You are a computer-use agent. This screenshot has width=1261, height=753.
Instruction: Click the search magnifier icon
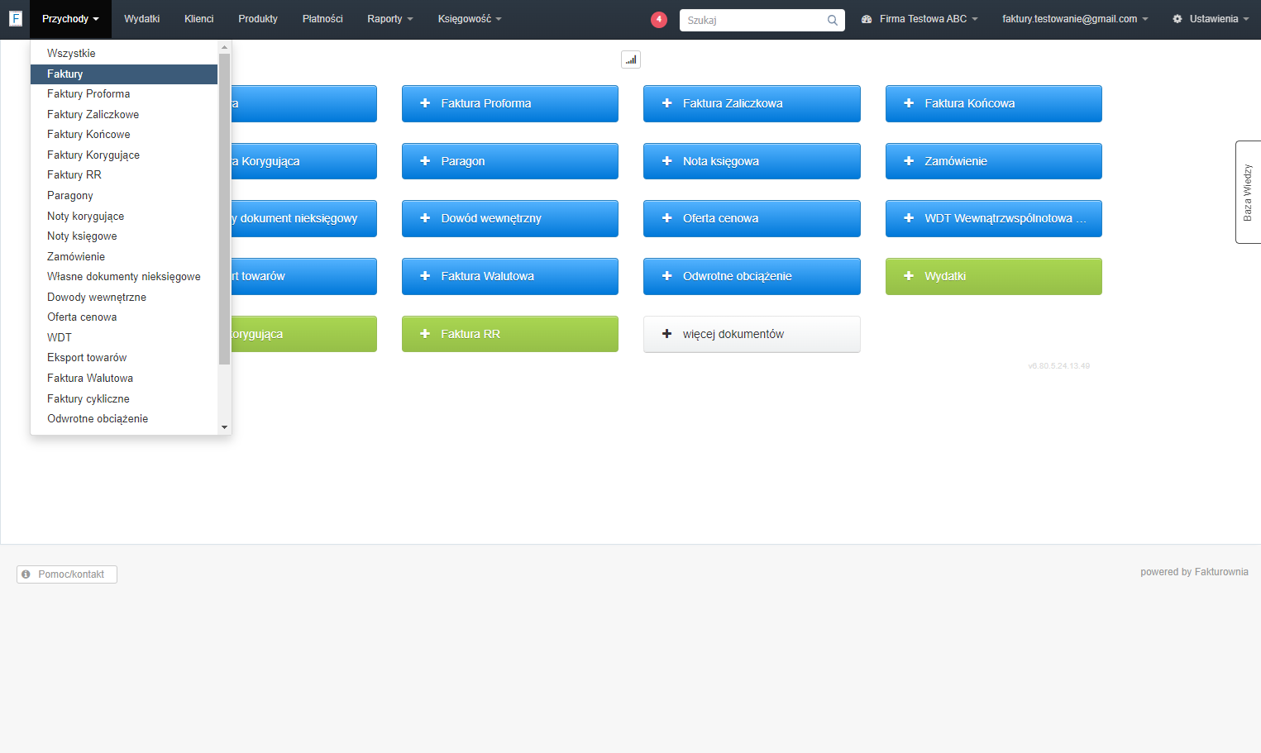pos(833,21)
